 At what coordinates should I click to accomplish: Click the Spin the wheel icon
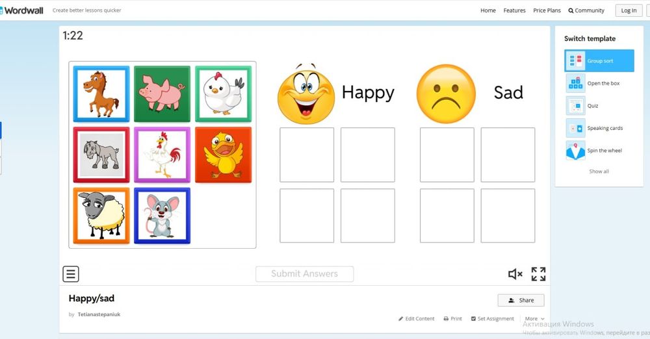point(575,151)
